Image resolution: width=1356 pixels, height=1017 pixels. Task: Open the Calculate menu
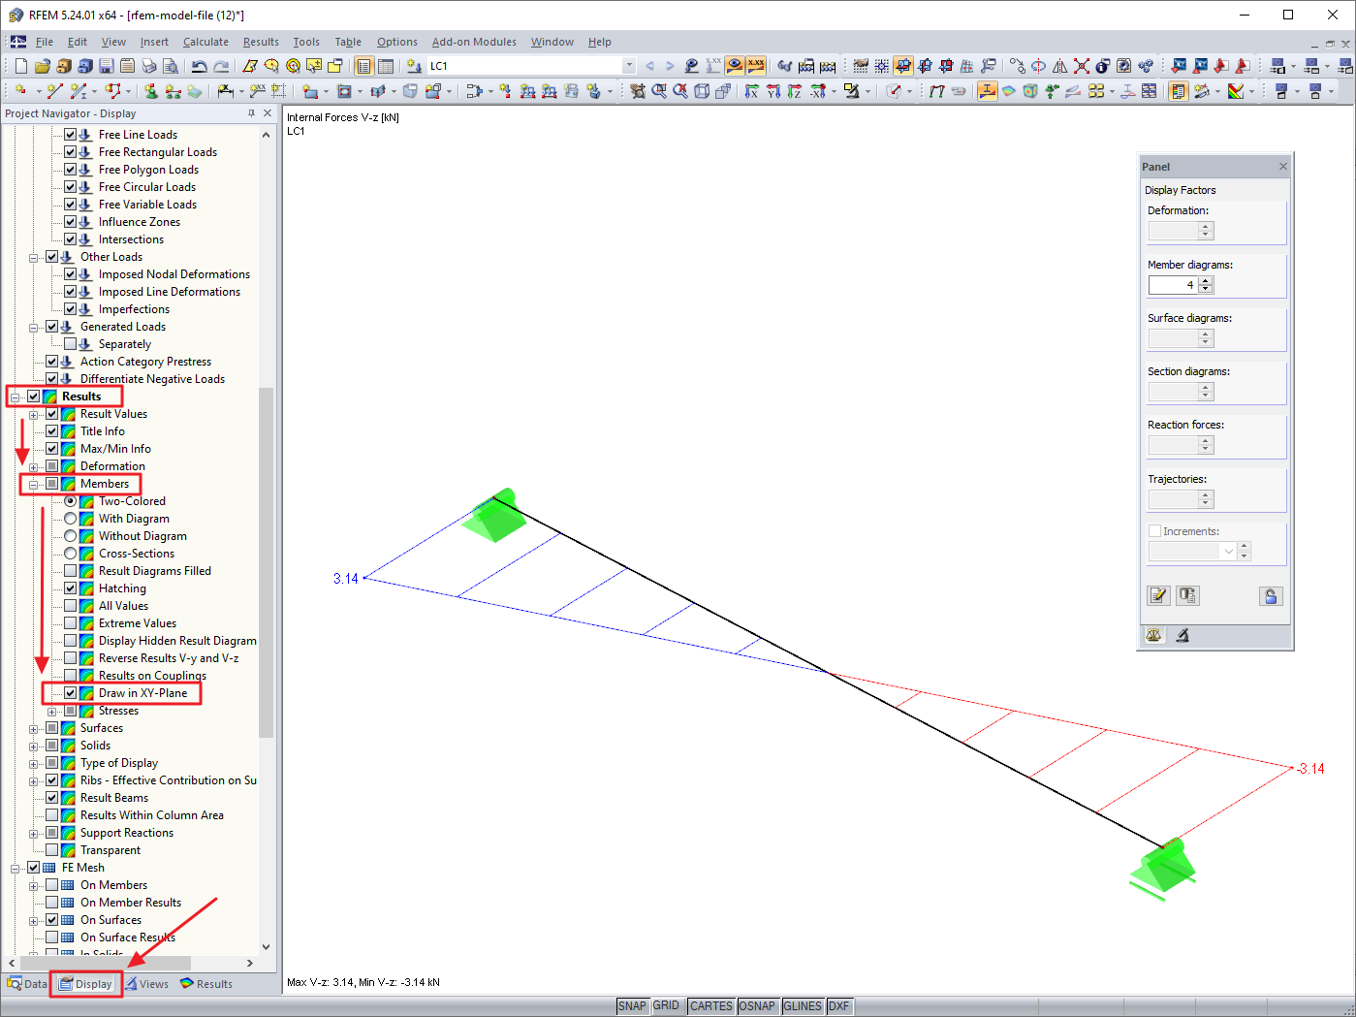(x=205, y=42)
